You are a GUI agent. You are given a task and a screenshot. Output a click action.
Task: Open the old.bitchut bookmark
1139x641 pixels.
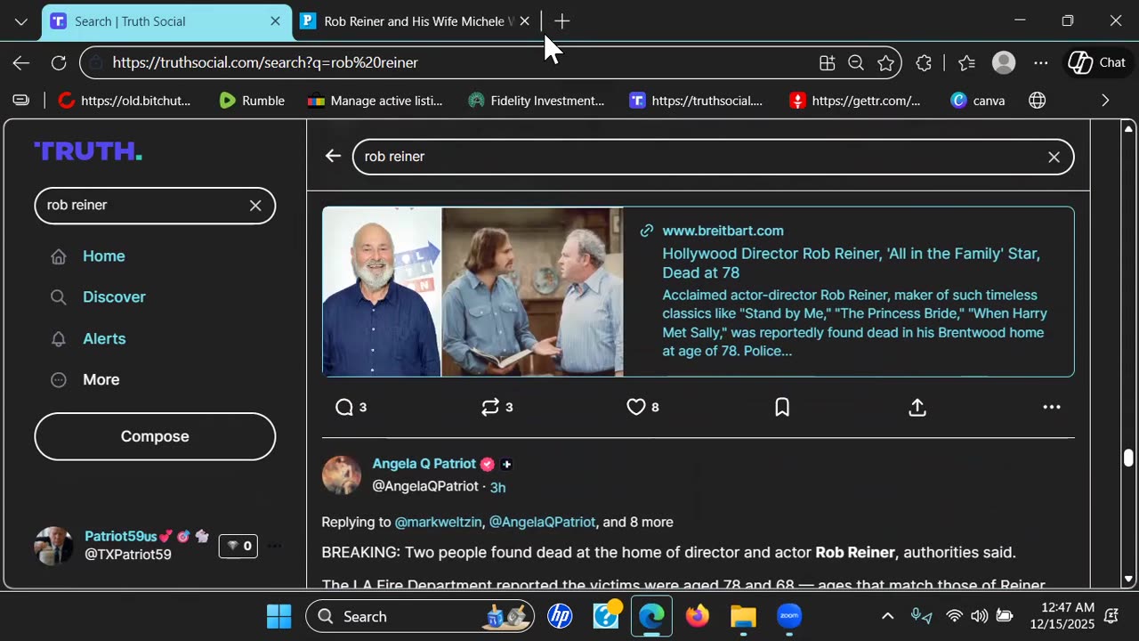(125, 101)
